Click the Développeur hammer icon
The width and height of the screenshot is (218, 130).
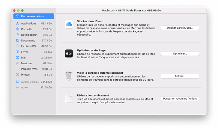click(x=17, y=35)
